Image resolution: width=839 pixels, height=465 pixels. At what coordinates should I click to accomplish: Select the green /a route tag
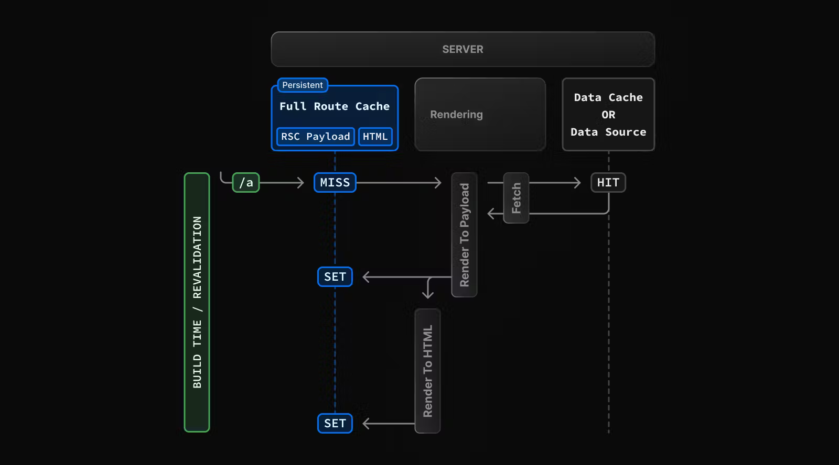click(246, 183)
